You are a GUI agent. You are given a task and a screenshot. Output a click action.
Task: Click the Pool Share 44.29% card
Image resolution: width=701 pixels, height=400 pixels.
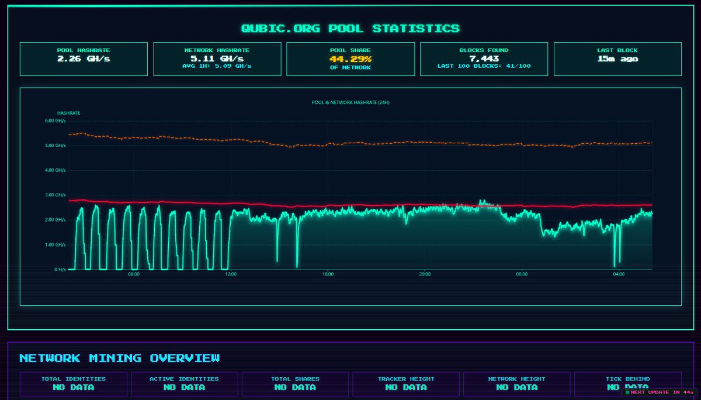pos(350,59)
